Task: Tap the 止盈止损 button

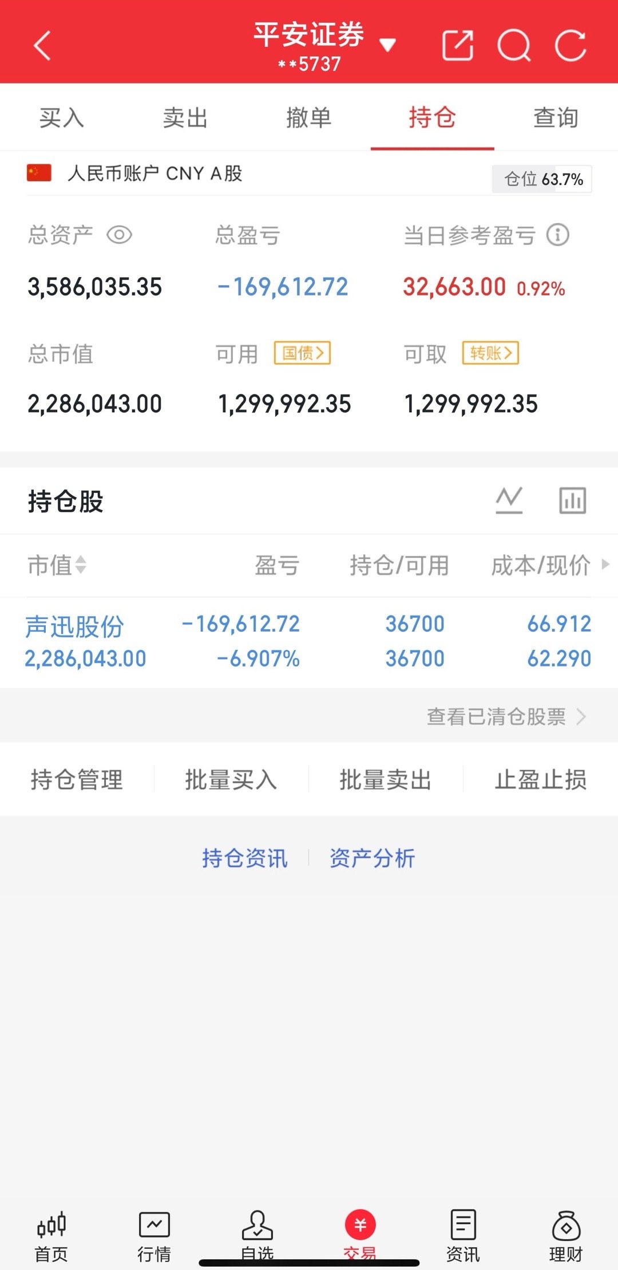Action: [x=541, y=780]
